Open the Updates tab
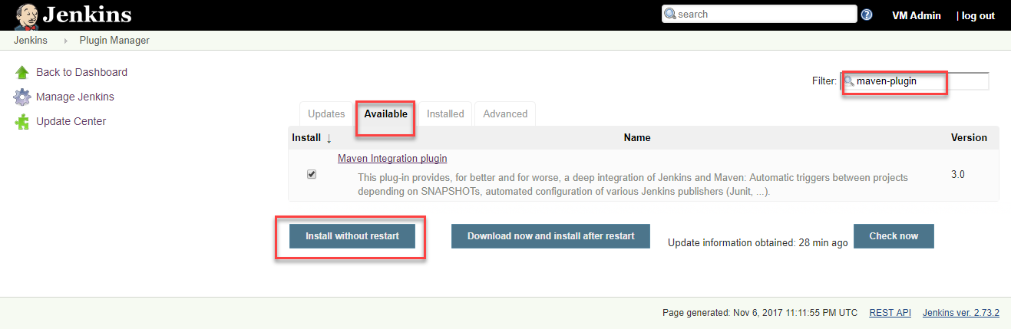1011x329 pixels. pyautogui.click(x=326, y=114)
